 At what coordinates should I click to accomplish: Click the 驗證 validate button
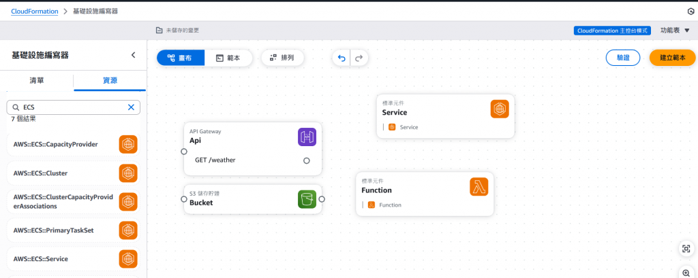click(x=623, y=58)
